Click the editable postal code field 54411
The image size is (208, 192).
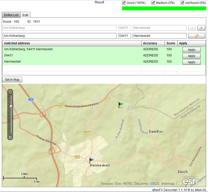(124, 36)
